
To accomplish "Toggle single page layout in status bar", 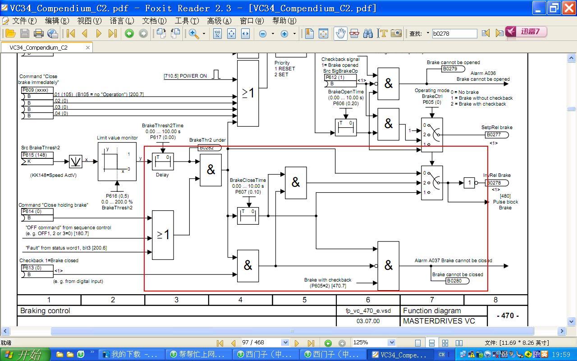I will [x=418, y=343].
